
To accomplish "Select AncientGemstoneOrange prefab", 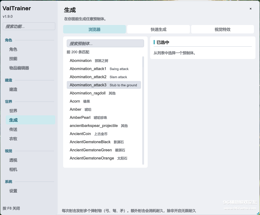I will click(104, 158).
